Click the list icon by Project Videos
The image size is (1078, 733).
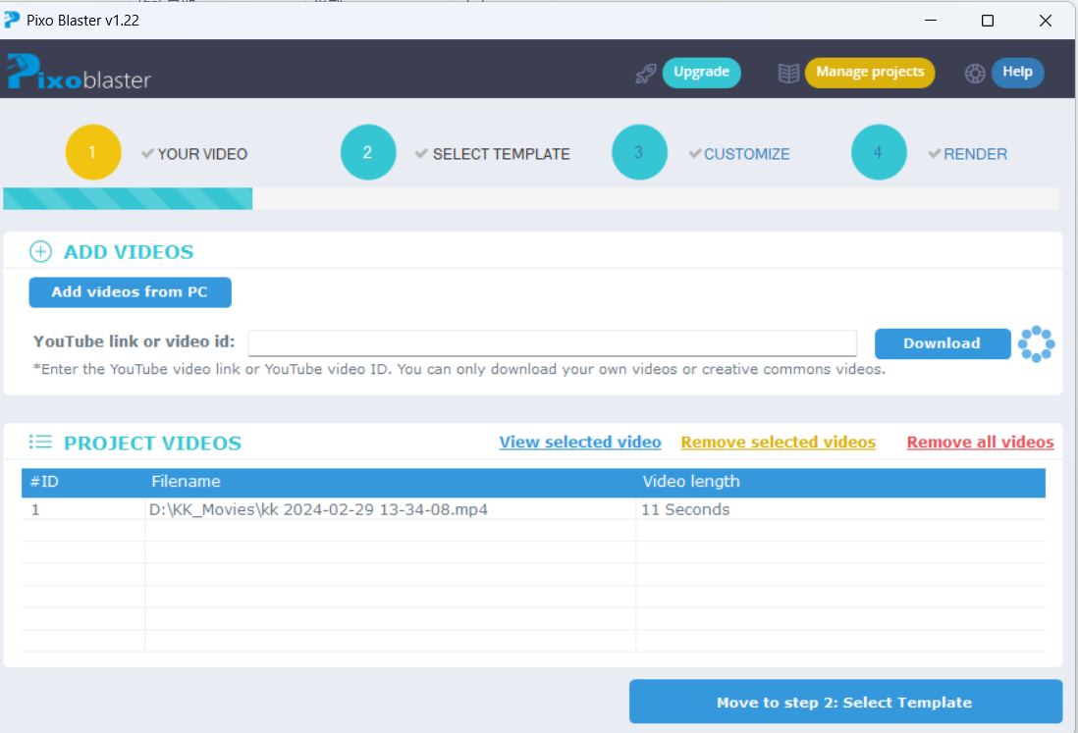click(40, 443)
